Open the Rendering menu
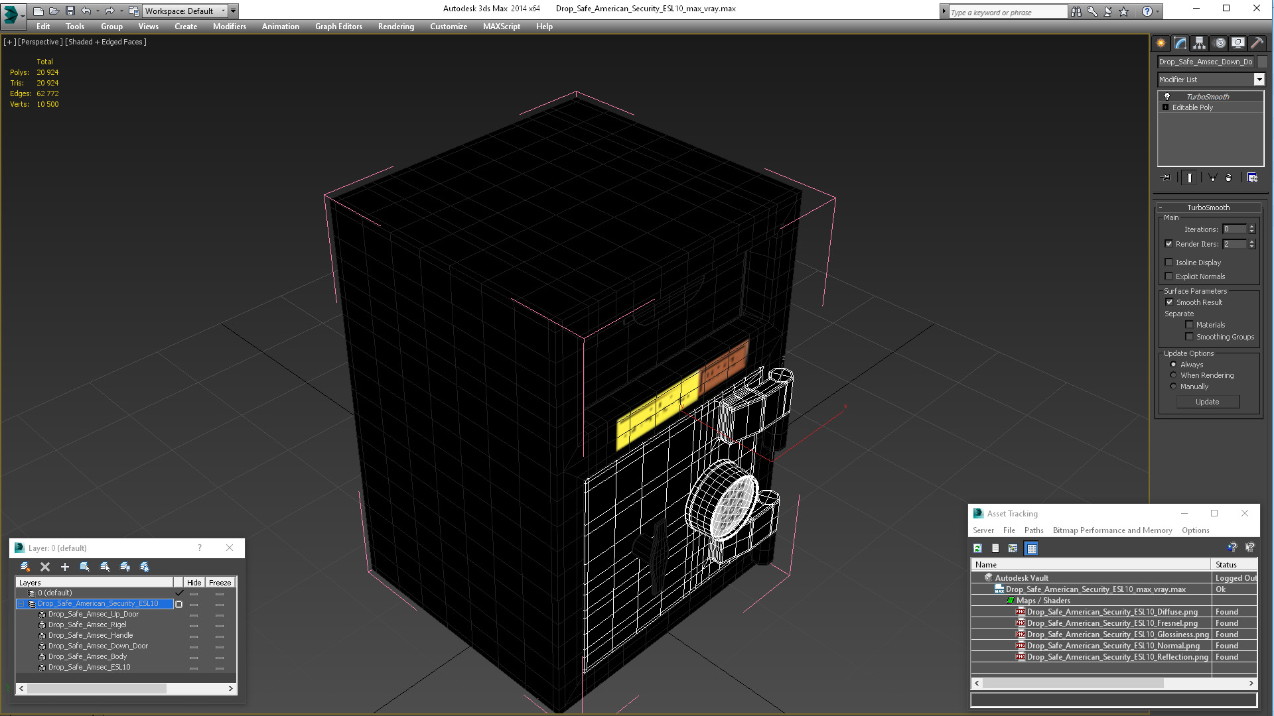 pos(395,27)
